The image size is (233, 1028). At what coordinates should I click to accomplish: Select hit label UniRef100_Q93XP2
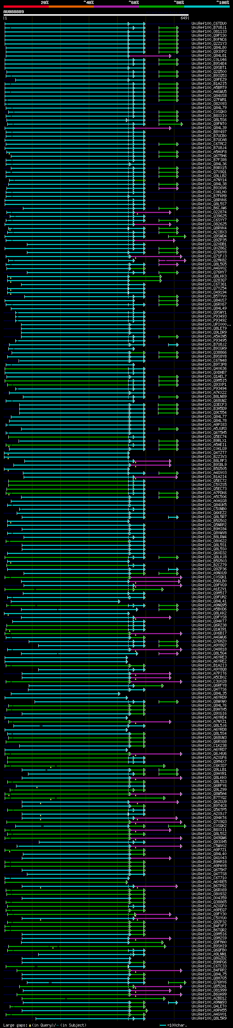[x=209, y=51]
